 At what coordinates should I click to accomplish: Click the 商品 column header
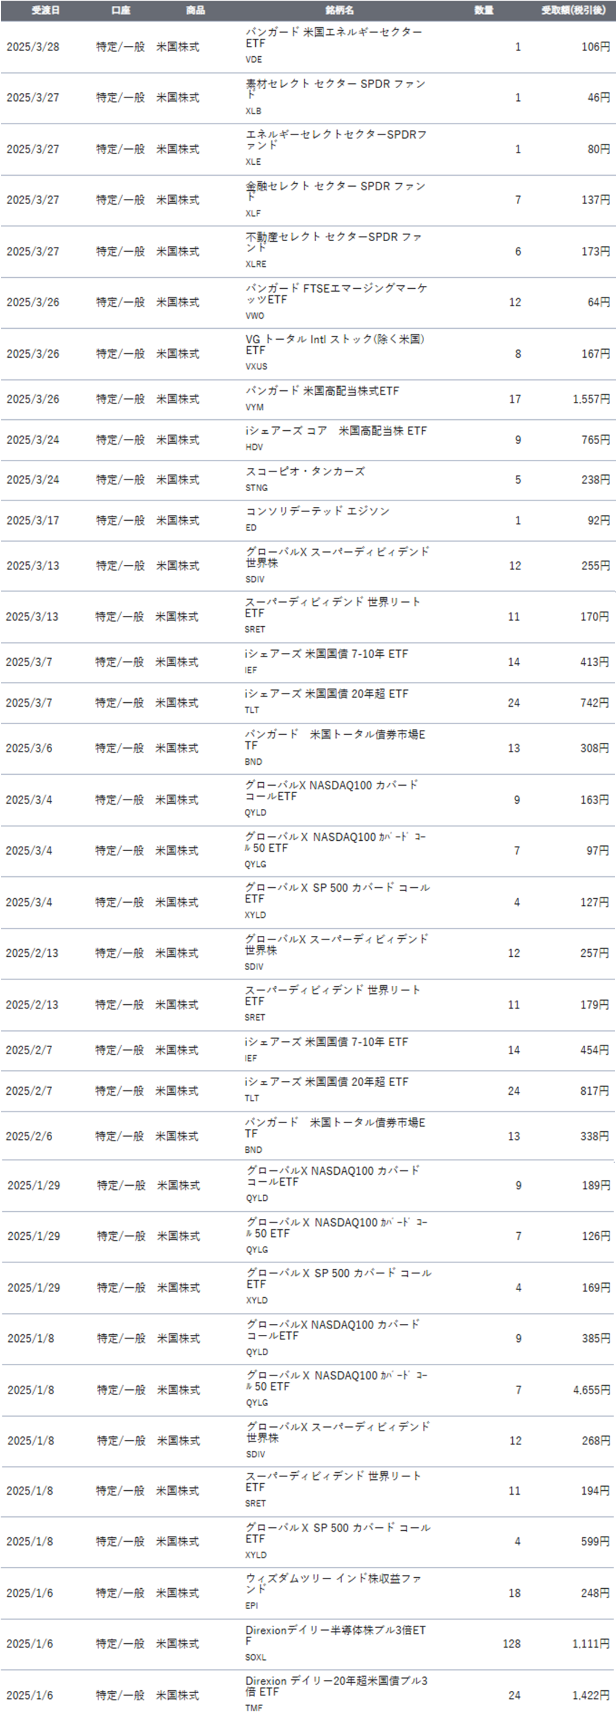point(195,10)
